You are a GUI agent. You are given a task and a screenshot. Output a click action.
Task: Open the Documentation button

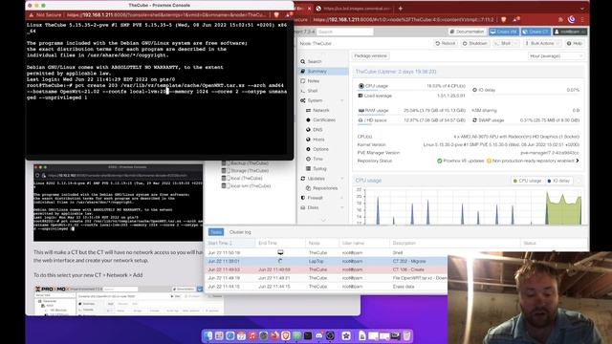467,32
